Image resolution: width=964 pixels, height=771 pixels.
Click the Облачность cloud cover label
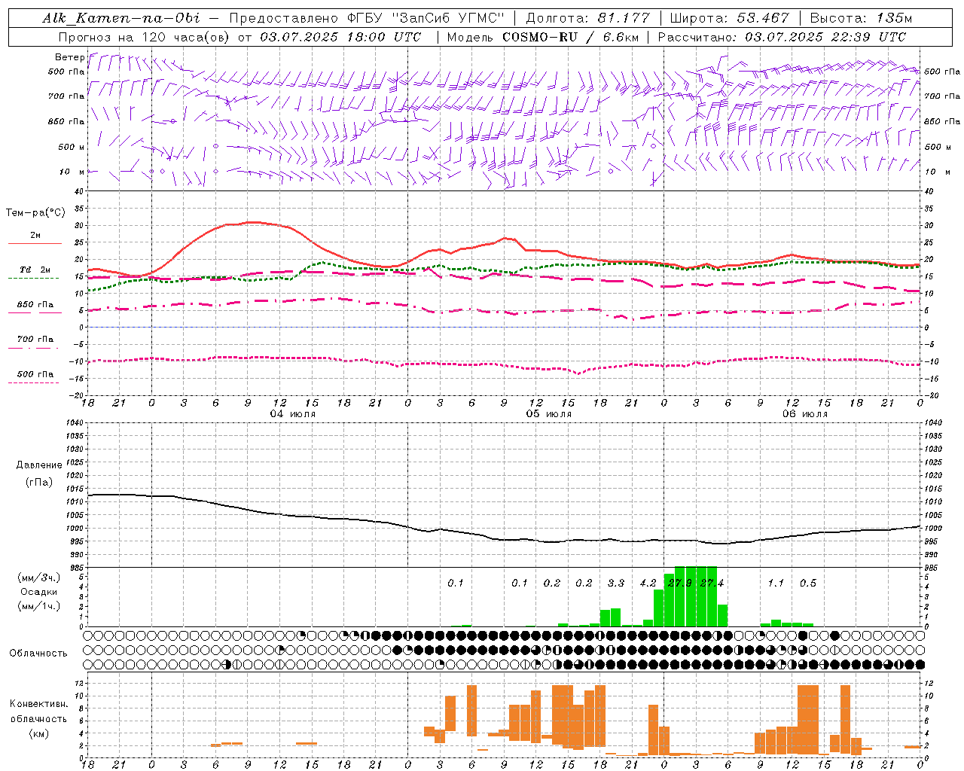38,654
